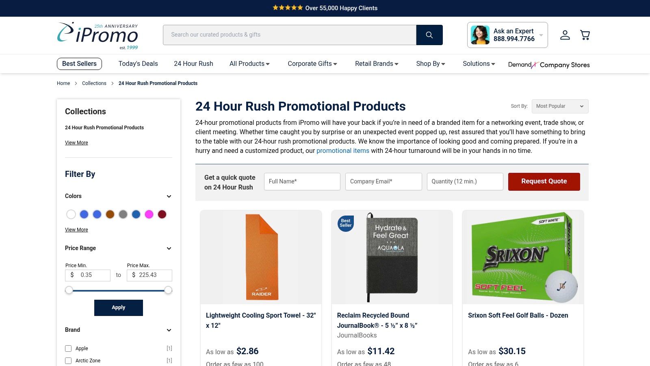Screen dimensions: 650x366
Task: Click the Demand Company Stores logo
Action: click(549, 65)
